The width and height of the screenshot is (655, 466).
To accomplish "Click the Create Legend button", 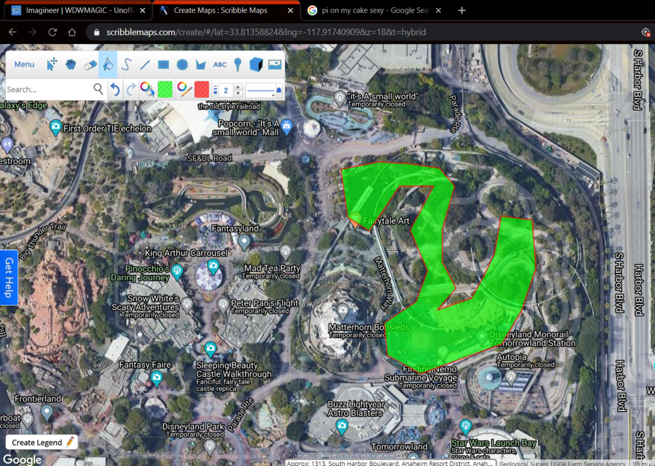I will [42, 442].
